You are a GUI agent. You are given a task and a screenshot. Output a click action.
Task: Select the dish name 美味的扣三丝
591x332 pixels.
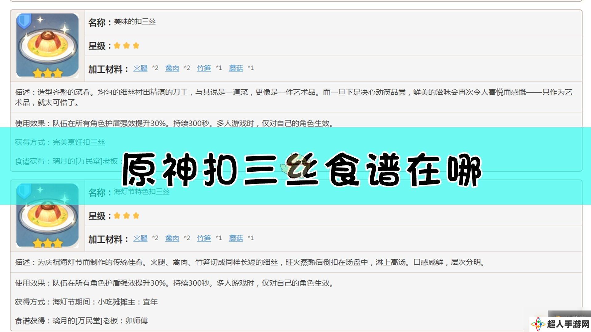pyautogui.click(x=135, y=22)
